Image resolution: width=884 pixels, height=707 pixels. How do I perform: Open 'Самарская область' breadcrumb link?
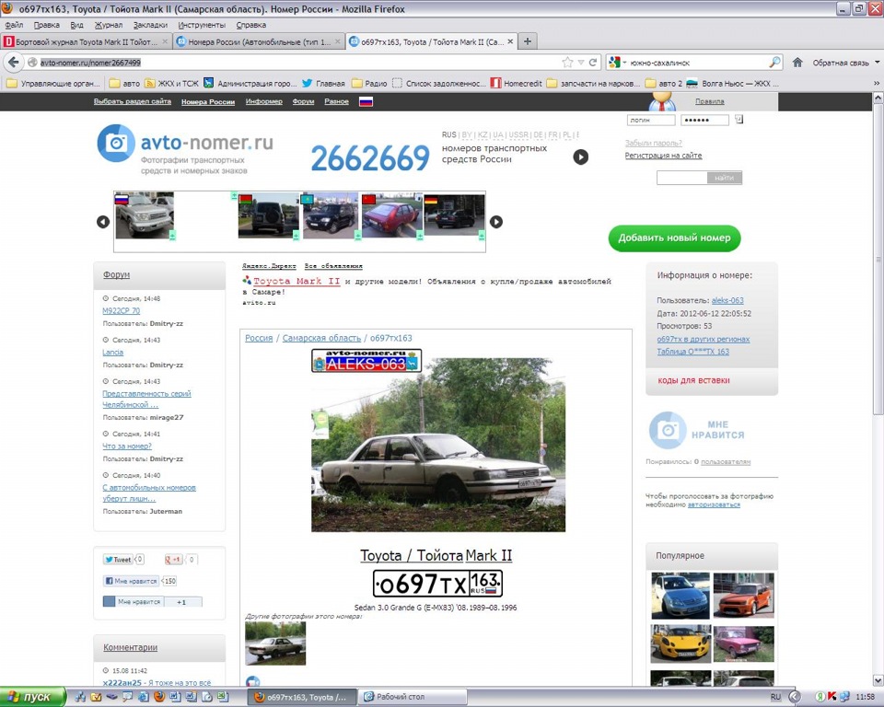click(x=321, y=338)
